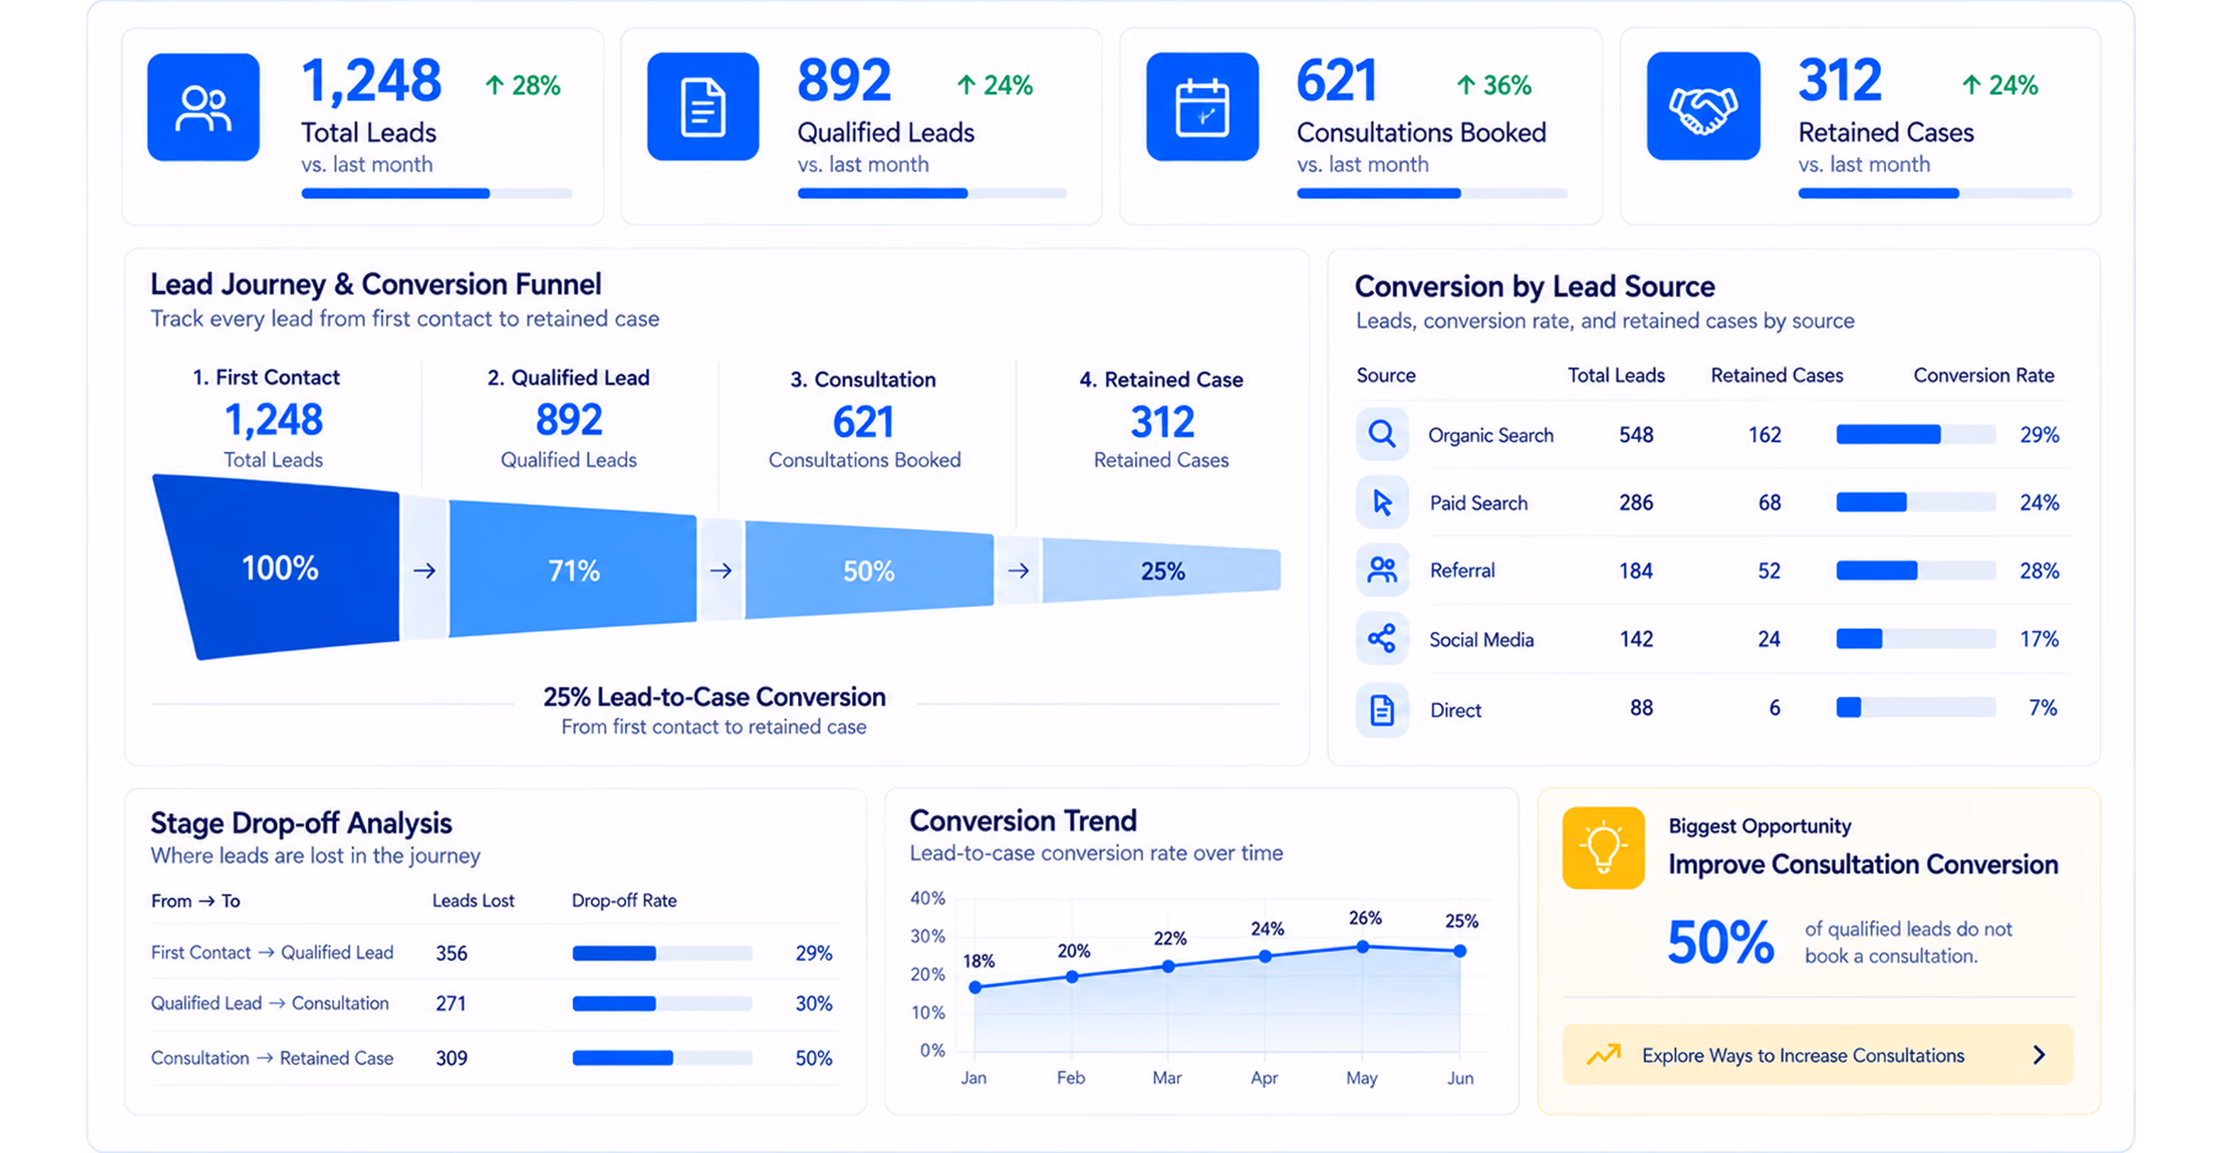Click the Qualified Leads document icon
This screenshot has width=2222, height=1153.
pyautogui.click(x=703, y=107)
